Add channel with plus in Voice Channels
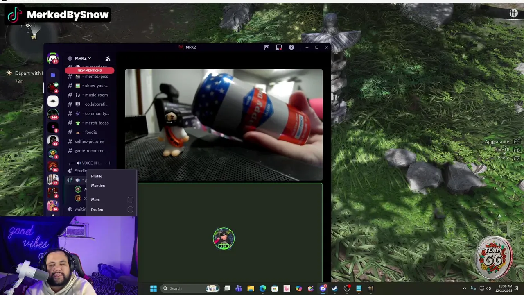 click(x=109, y=163)
